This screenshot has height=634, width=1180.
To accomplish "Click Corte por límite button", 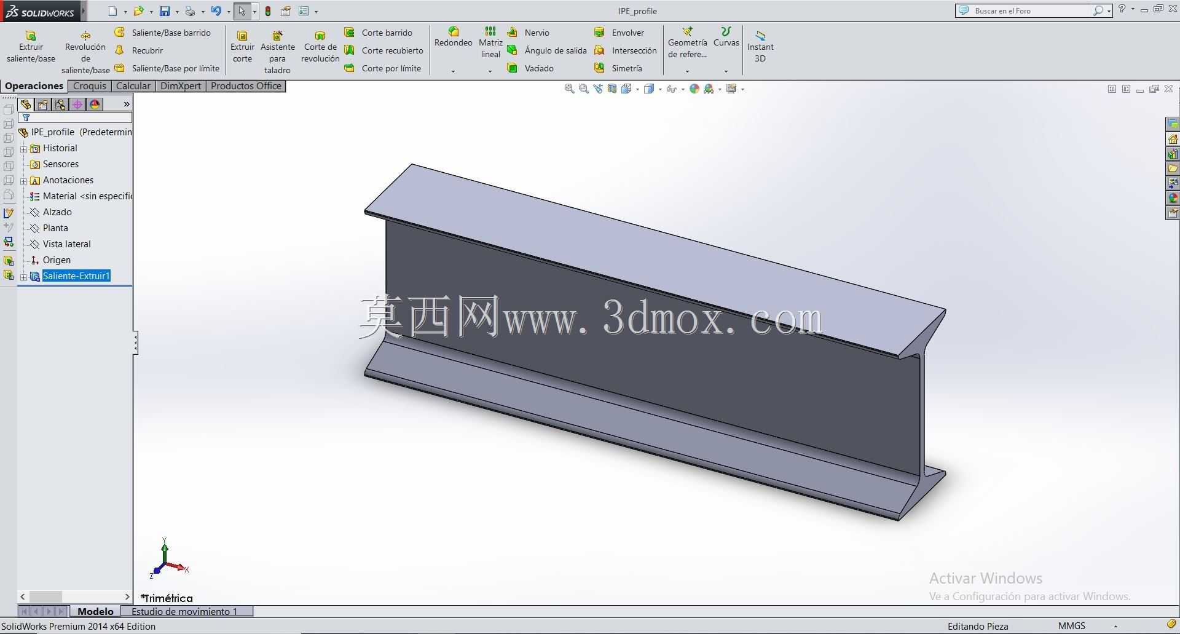I will tap(383, 68).
